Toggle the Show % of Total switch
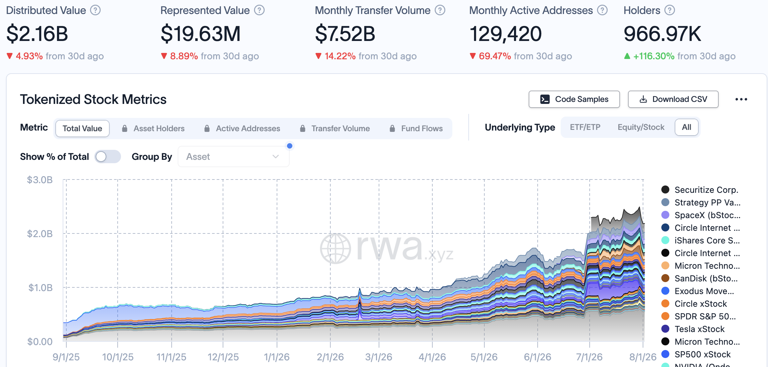Screen dimensions: 768x367 (x=108, y=157)
